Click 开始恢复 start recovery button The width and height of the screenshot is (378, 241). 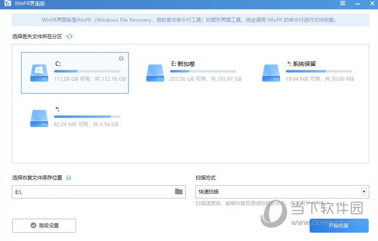pyautogui.click(x=339, y=226)
